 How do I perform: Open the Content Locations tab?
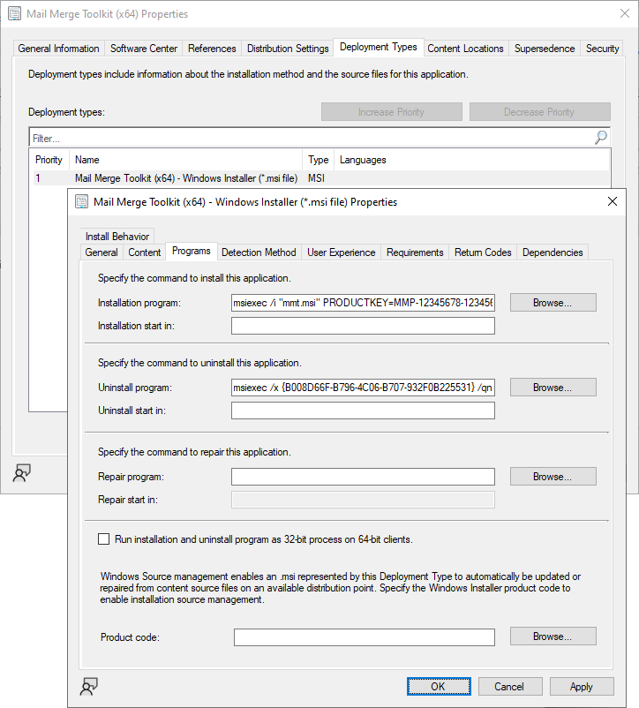(x=465, y=49)
